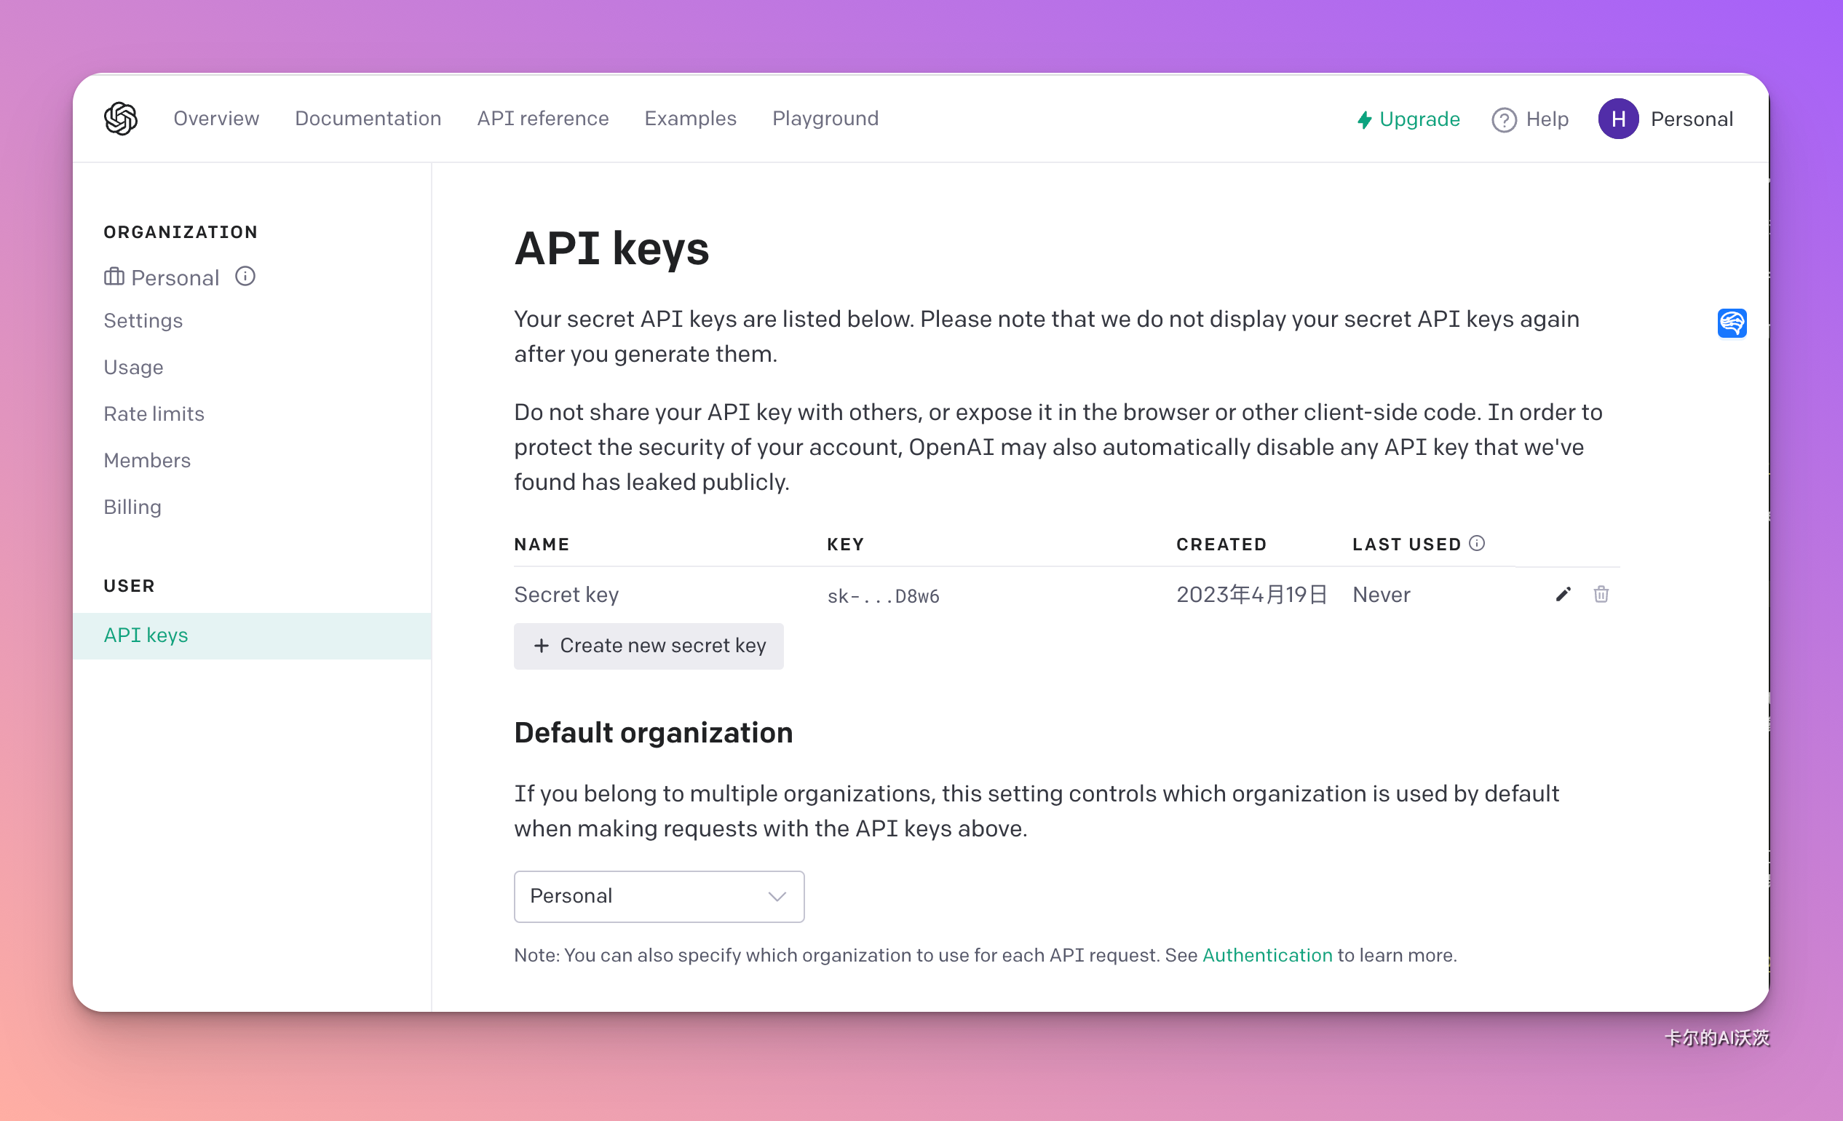Select Personal from organization dropdown

[x=658, y=896]
